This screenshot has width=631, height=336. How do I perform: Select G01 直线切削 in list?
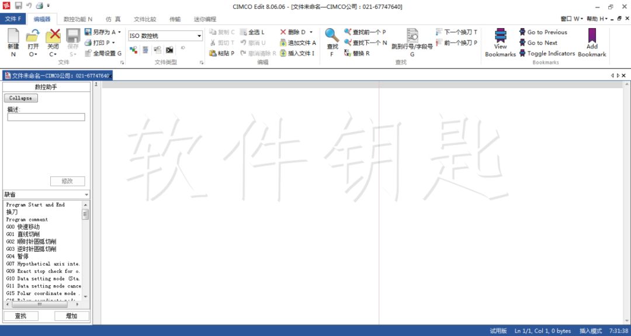pos(23,234)
